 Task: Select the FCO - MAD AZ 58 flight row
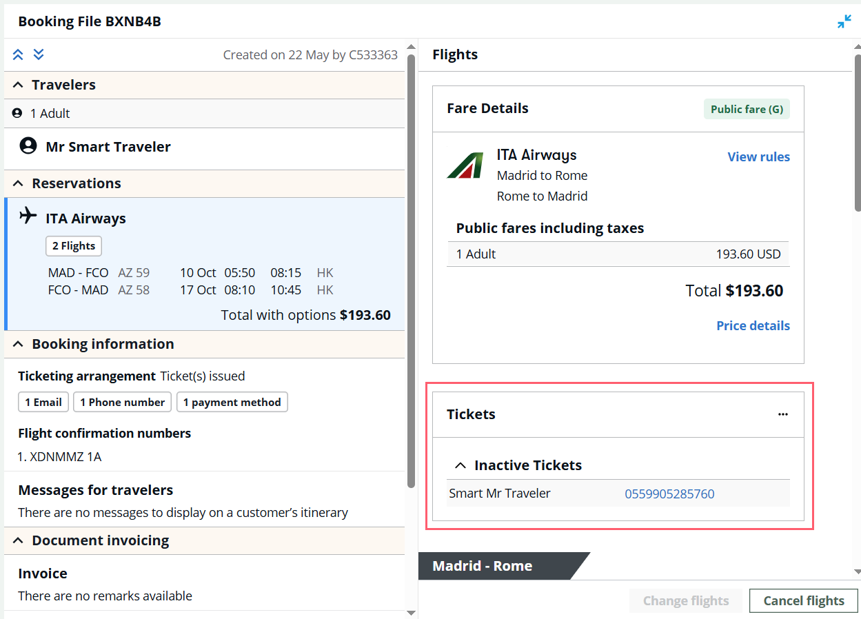(191, 290)
